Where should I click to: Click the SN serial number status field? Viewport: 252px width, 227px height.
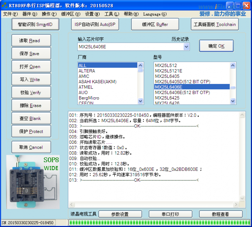point(28,222)
